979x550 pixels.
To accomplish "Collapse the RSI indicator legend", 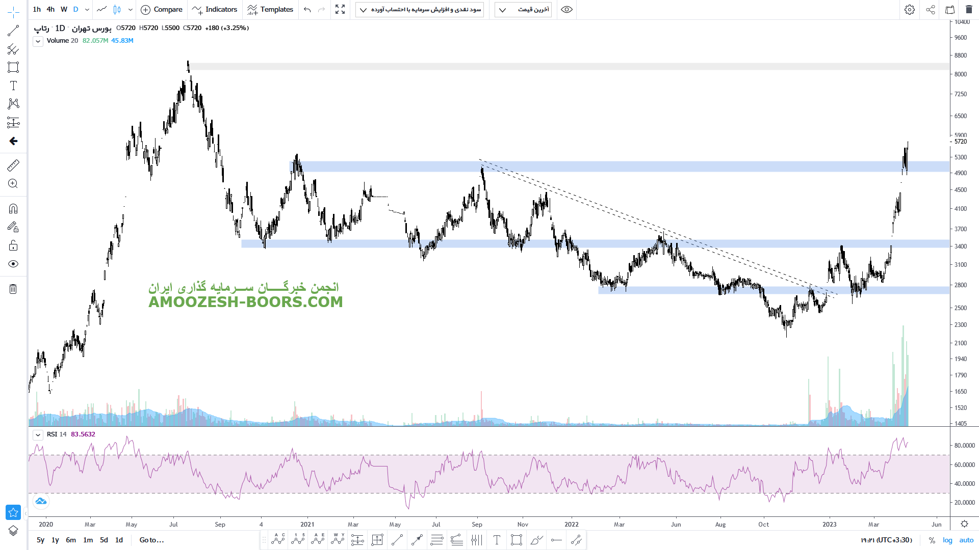I will tap(38, 435).
